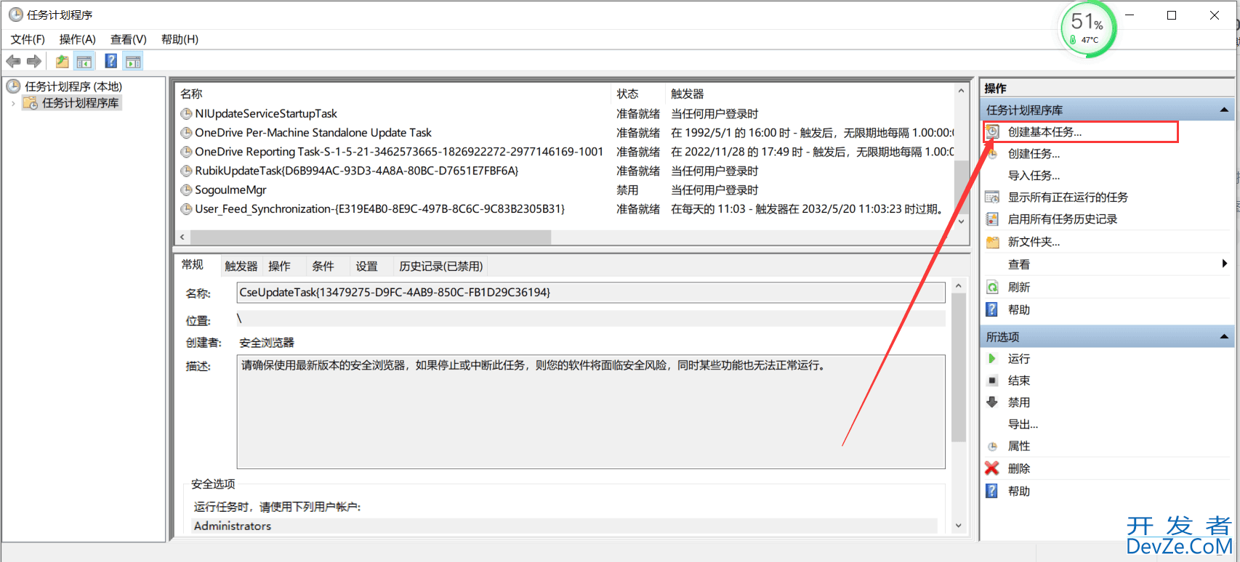The height and width of the screenshot is (562, 1240).
Task: Toggle the Show/Hide Console Tree icon
Action: (x=84, y=62)
